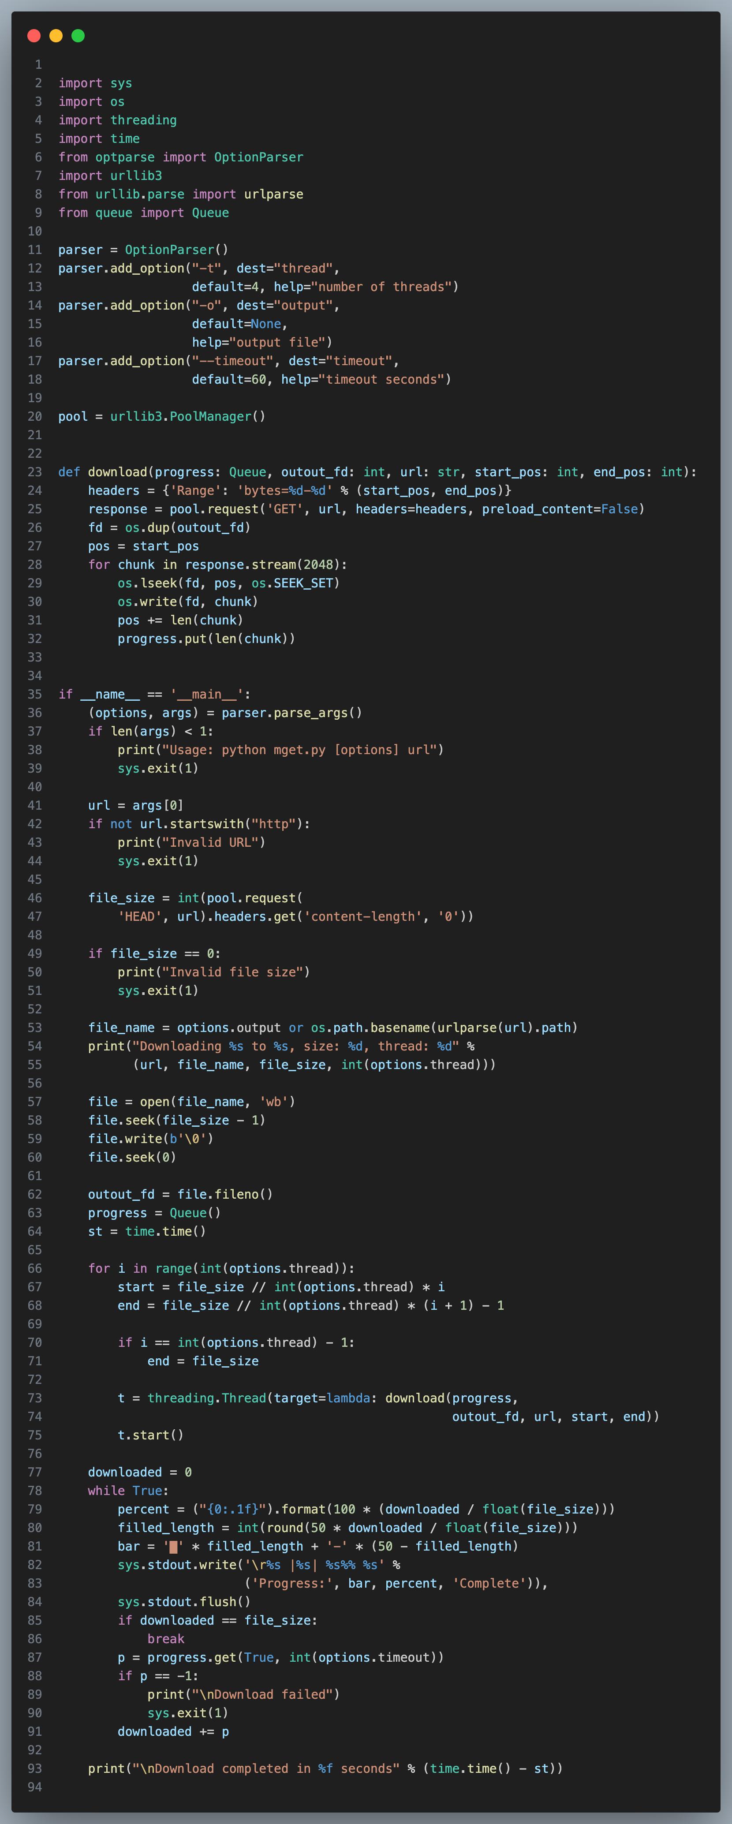Click 'file = open(file_name, 'wb')' line

click(x=191, y=1101)
